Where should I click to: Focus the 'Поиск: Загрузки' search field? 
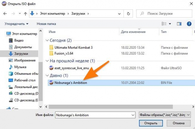click(x=164, y=14)
